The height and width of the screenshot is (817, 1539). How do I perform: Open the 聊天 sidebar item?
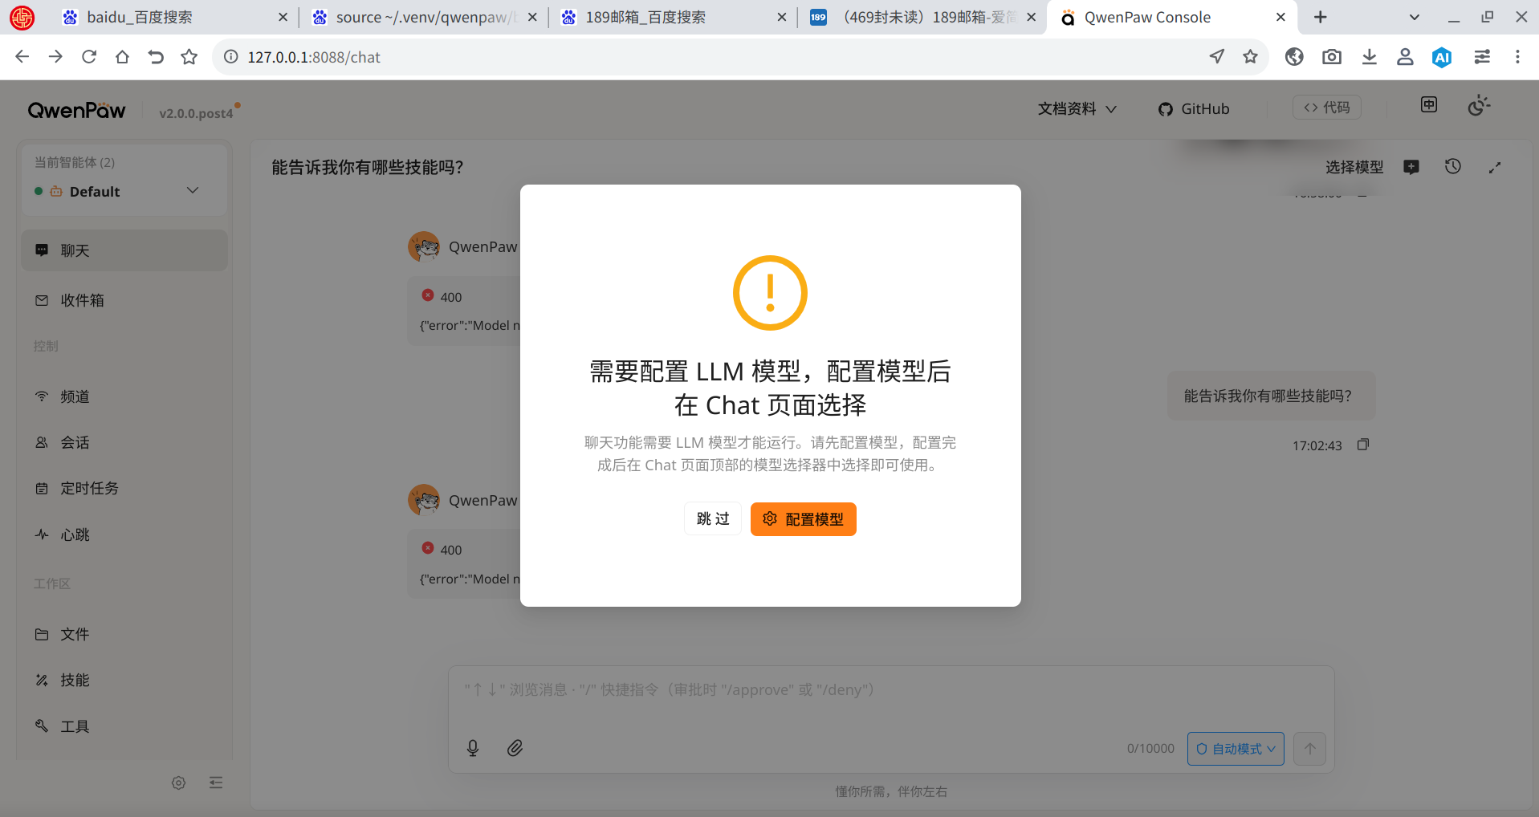pos(124,250)
